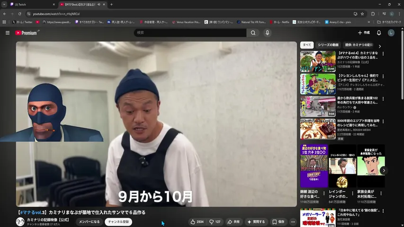Click the search magnifier button
The width and height of the screenshot is (404, 227).
(253, 33)
